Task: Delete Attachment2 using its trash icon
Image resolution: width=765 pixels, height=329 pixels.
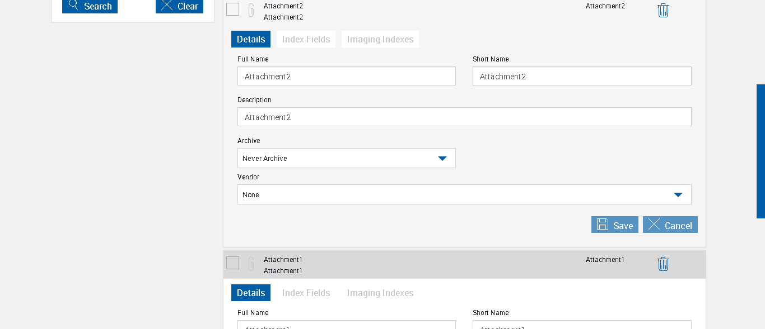Action: [663, 10]
